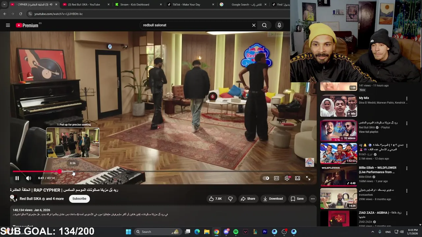
Task: Open ZIAD ZAZA - AGBHA video
Action: 380,215
